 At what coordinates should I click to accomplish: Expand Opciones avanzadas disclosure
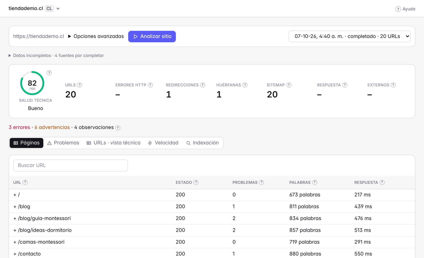click(96, 36)
